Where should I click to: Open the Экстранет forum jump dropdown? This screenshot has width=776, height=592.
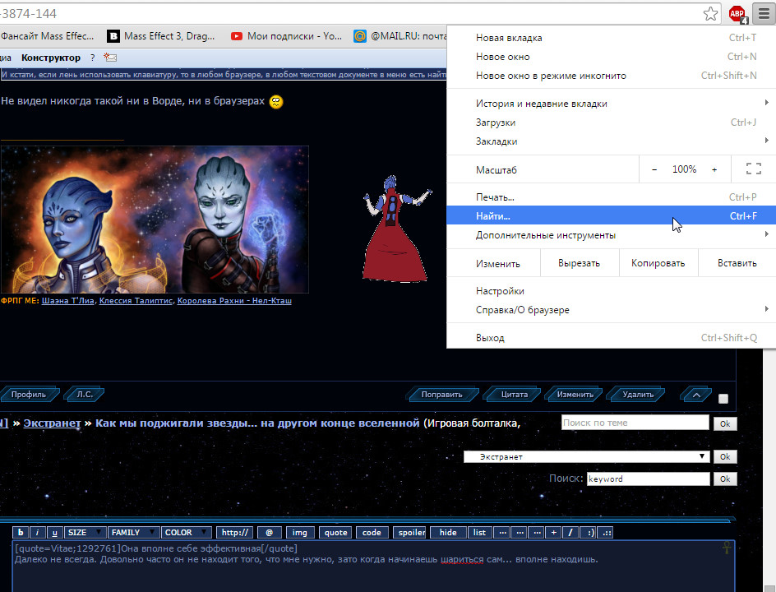pos(586,456)
